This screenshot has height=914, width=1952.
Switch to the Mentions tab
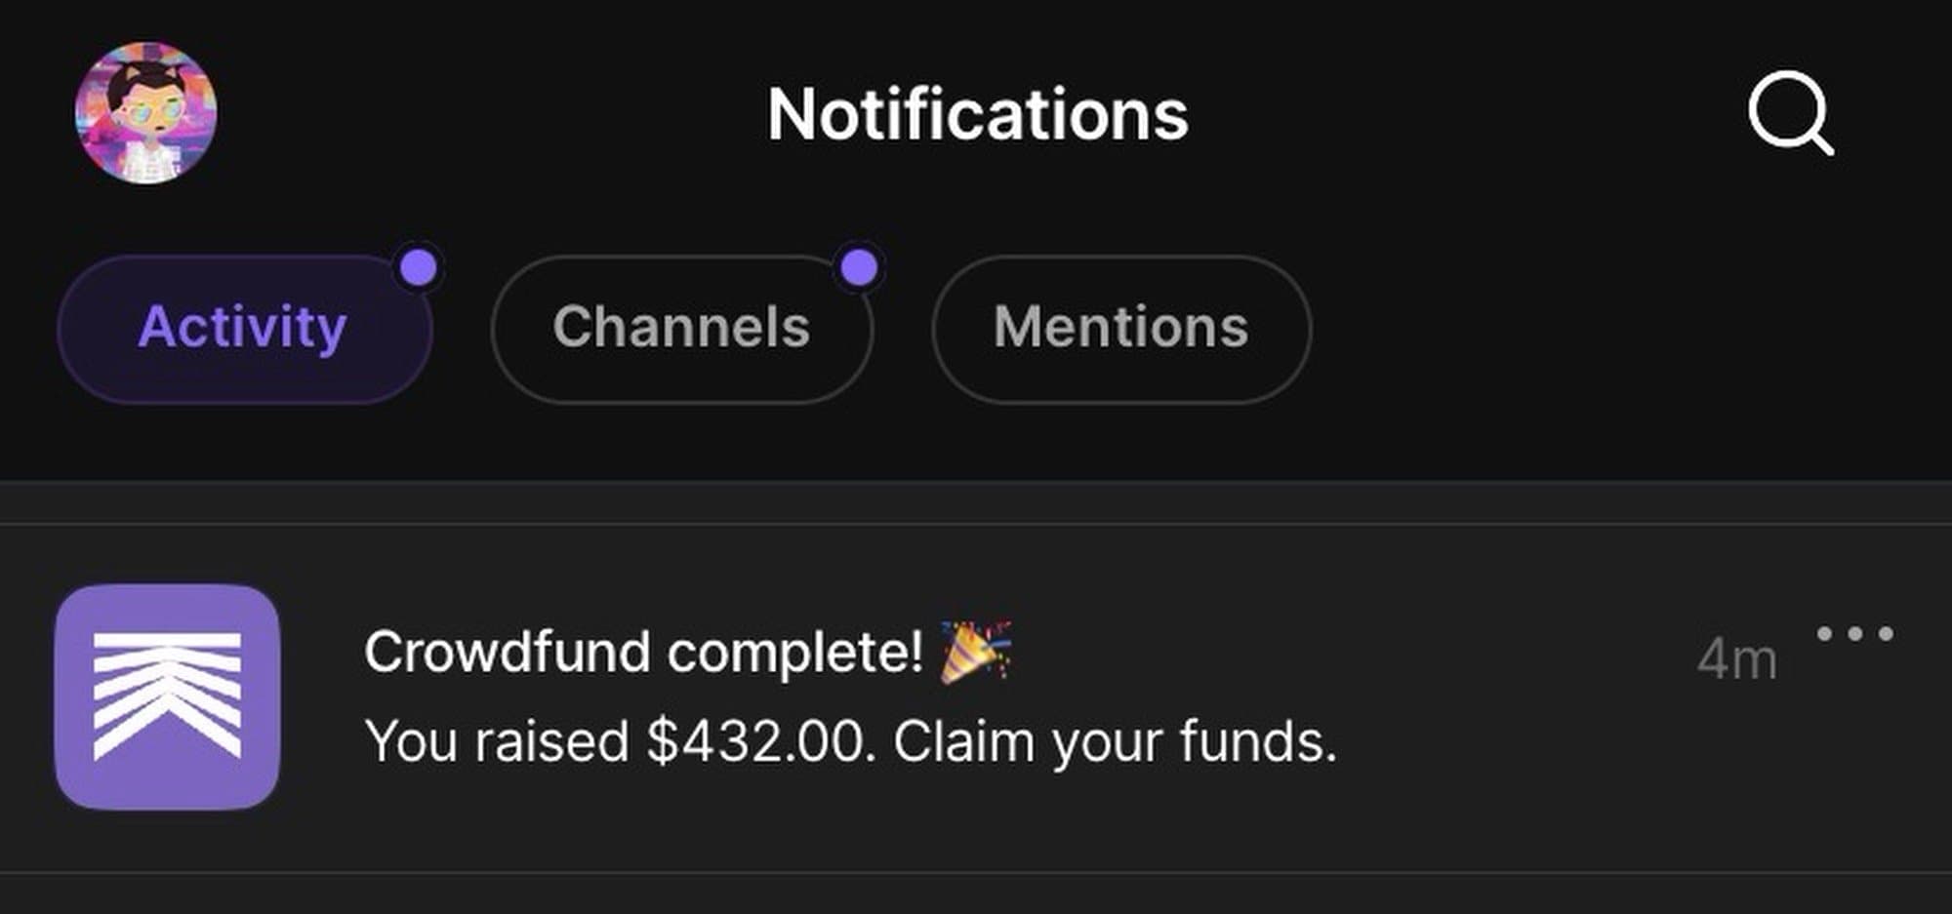click(1120, 328)
